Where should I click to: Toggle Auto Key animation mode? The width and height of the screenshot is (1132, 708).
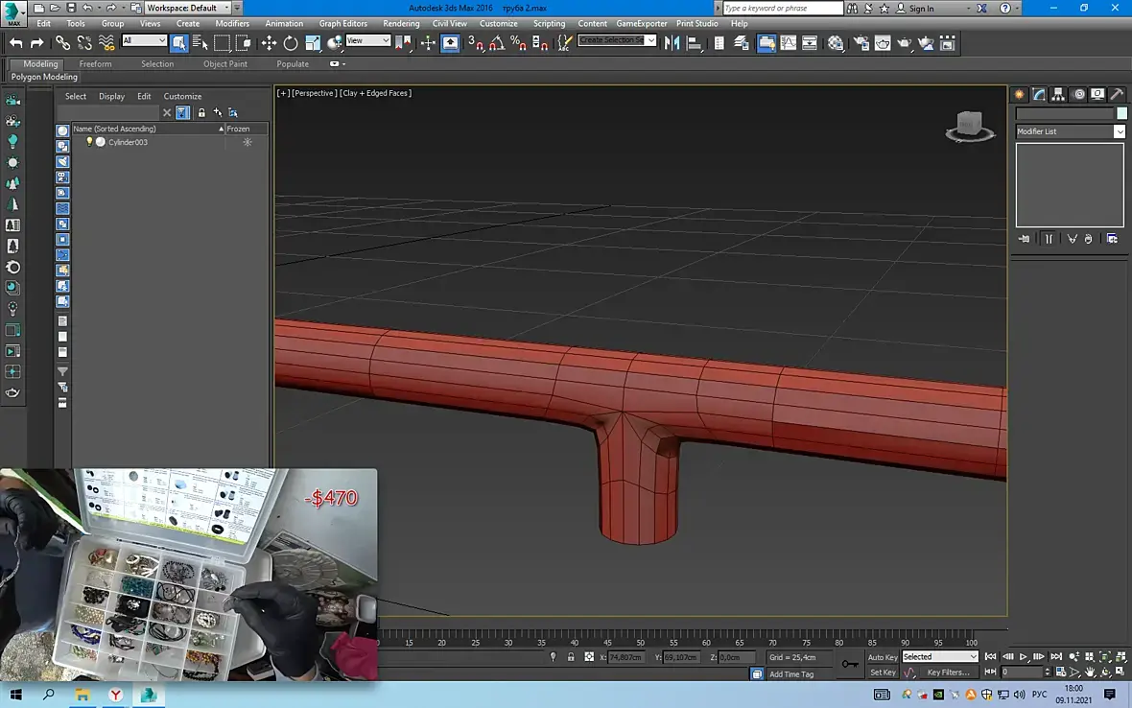[882, 657]
